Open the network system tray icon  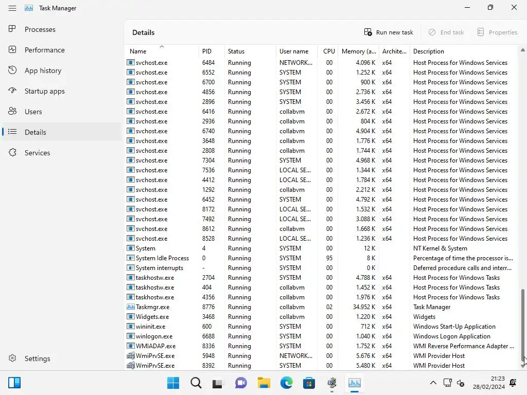(x=447, y=383)
